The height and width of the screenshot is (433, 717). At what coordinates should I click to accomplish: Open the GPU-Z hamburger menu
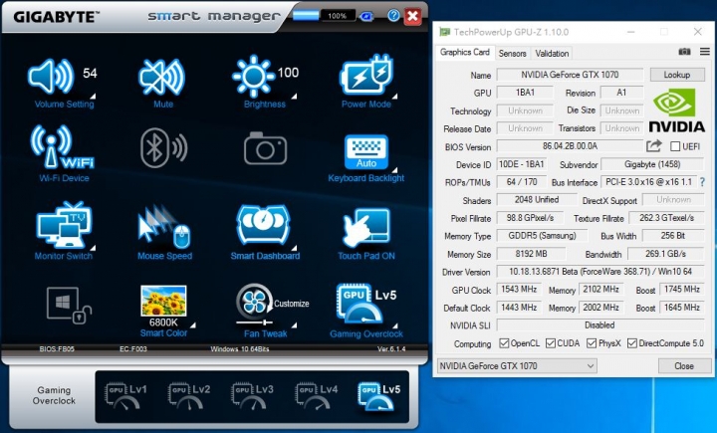coord(705,52)
